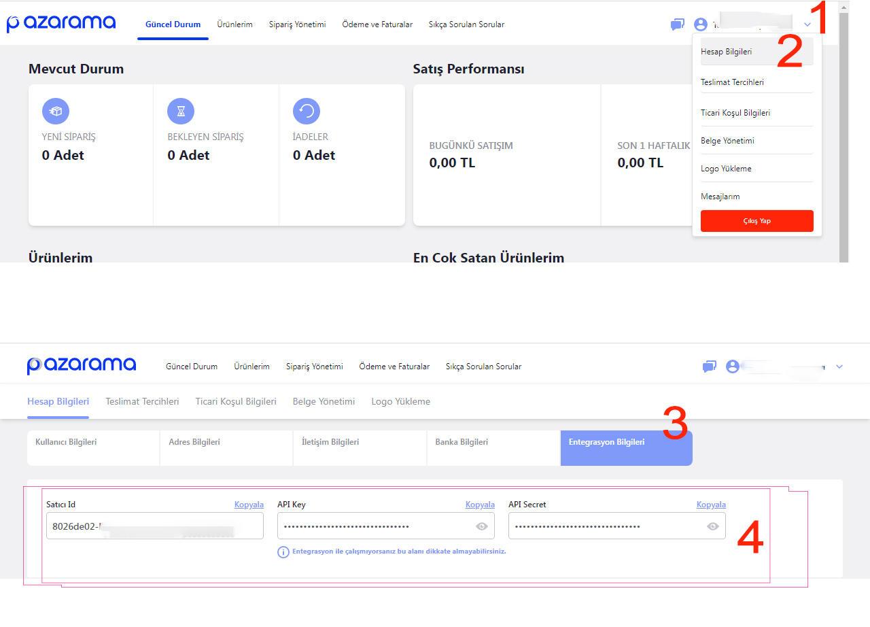
Task: Copy the Satıcı Id with its Kopyala link
Action: 249,505
